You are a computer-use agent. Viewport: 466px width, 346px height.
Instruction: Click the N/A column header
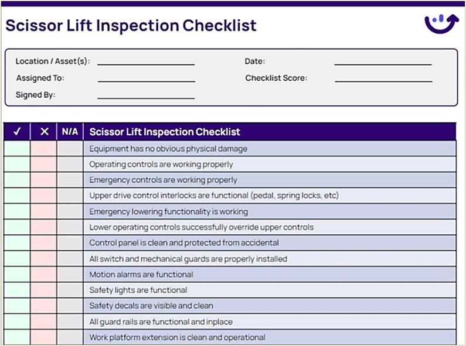(x=70, y=132)
